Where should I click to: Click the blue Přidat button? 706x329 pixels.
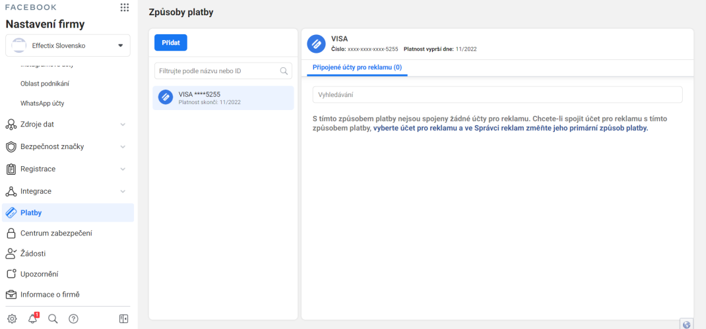(x=171, y=42)
